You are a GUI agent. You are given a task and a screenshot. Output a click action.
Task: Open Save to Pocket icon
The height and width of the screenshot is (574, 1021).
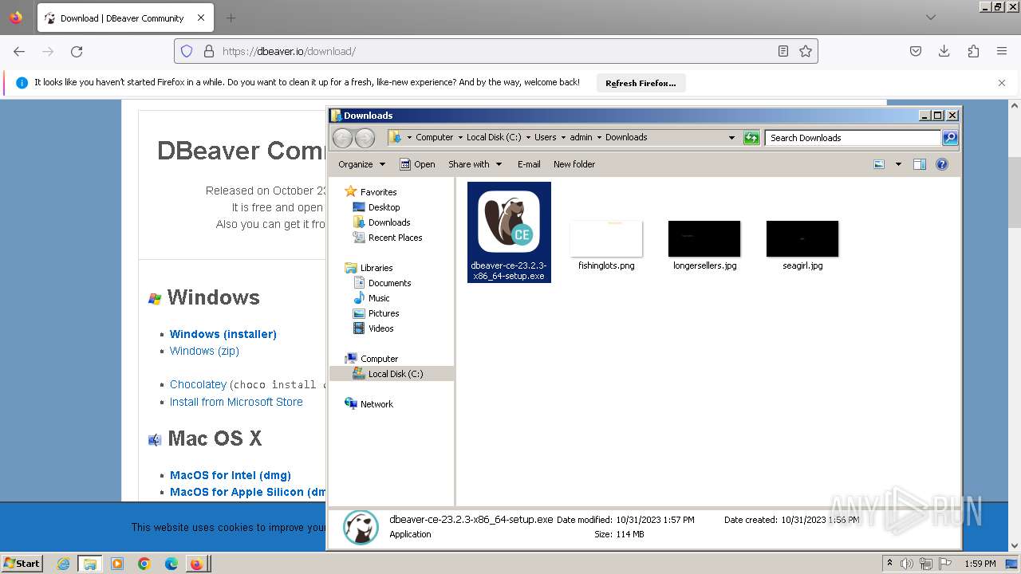[916, 51]
